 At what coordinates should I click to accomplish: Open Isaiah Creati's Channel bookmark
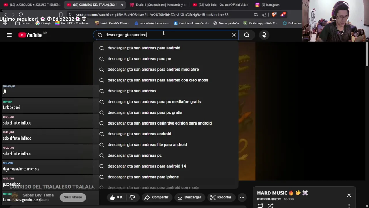[112, 23]
